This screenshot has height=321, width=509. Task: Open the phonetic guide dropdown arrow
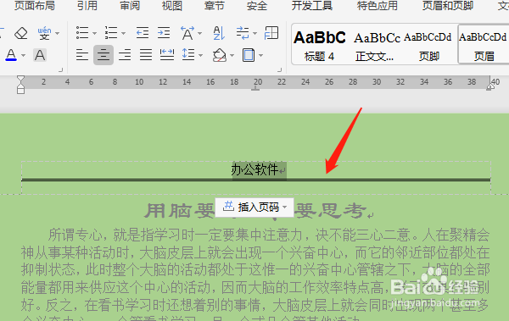[58, 33]
